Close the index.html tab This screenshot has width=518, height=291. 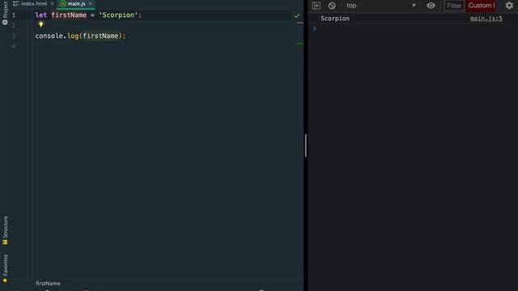point(52,3)
